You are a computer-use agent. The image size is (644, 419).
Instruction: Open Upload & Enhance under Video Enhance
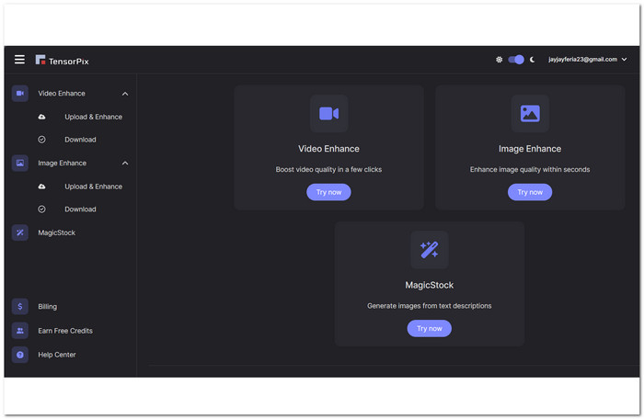(x=93, y=117)
